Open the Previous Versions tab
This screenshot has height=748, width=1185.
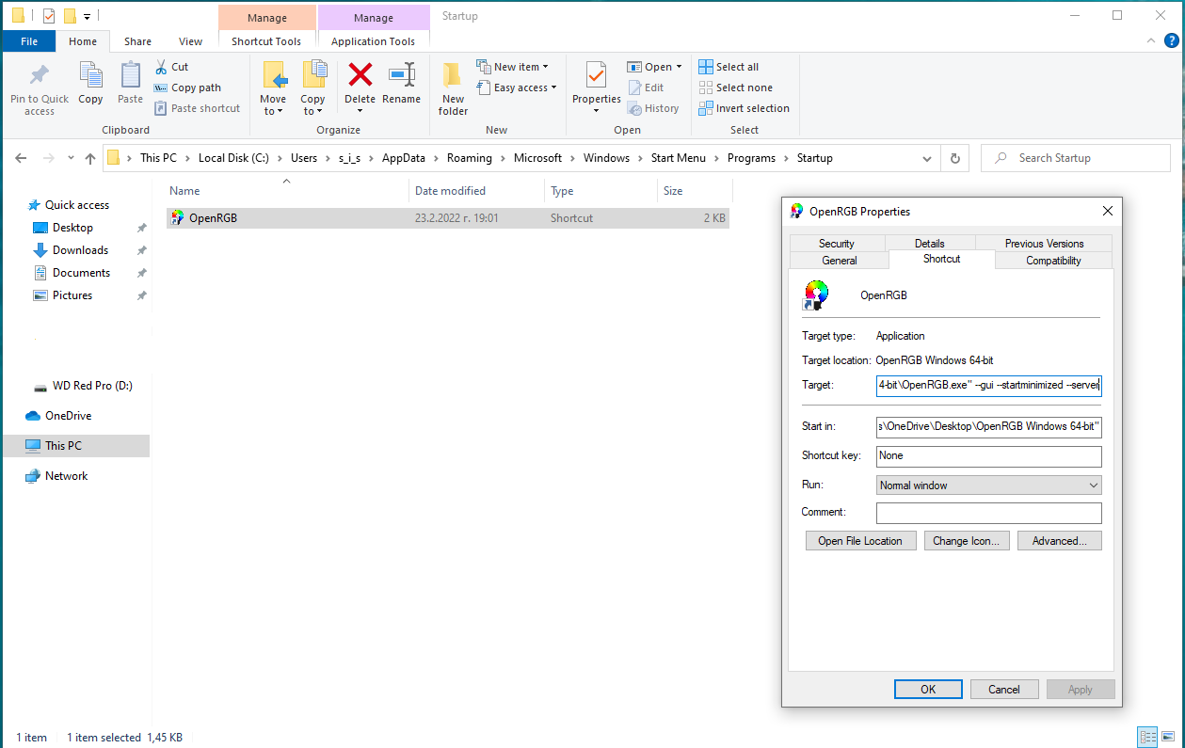(x=1044, y=243)
